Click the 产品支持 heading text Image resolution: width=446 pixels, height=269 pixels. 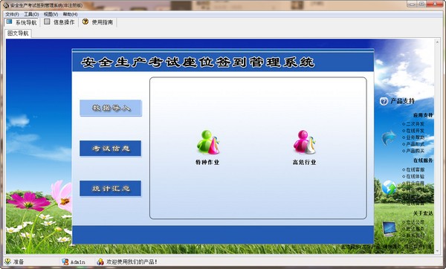(x=402, y=101)
